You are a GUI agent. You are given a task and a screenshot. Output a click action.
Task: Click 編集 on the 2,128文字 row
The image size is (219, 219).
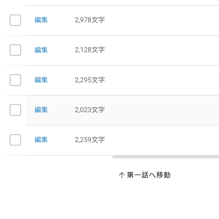click(x=41, y=50)
